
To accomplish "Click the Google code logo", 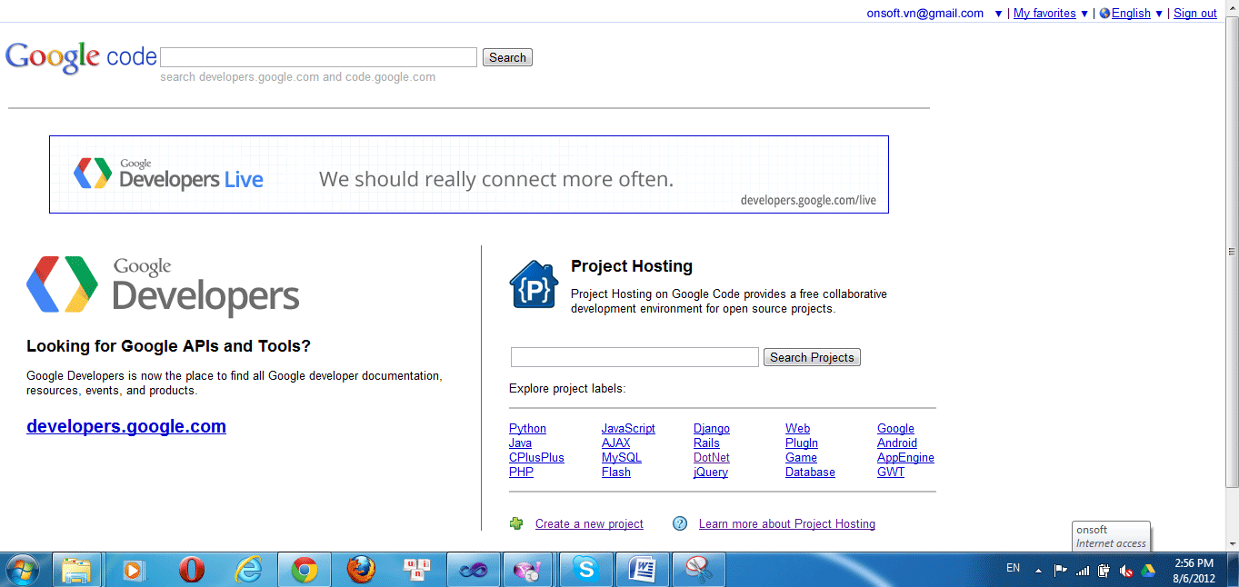I will [x=82, y=57].
